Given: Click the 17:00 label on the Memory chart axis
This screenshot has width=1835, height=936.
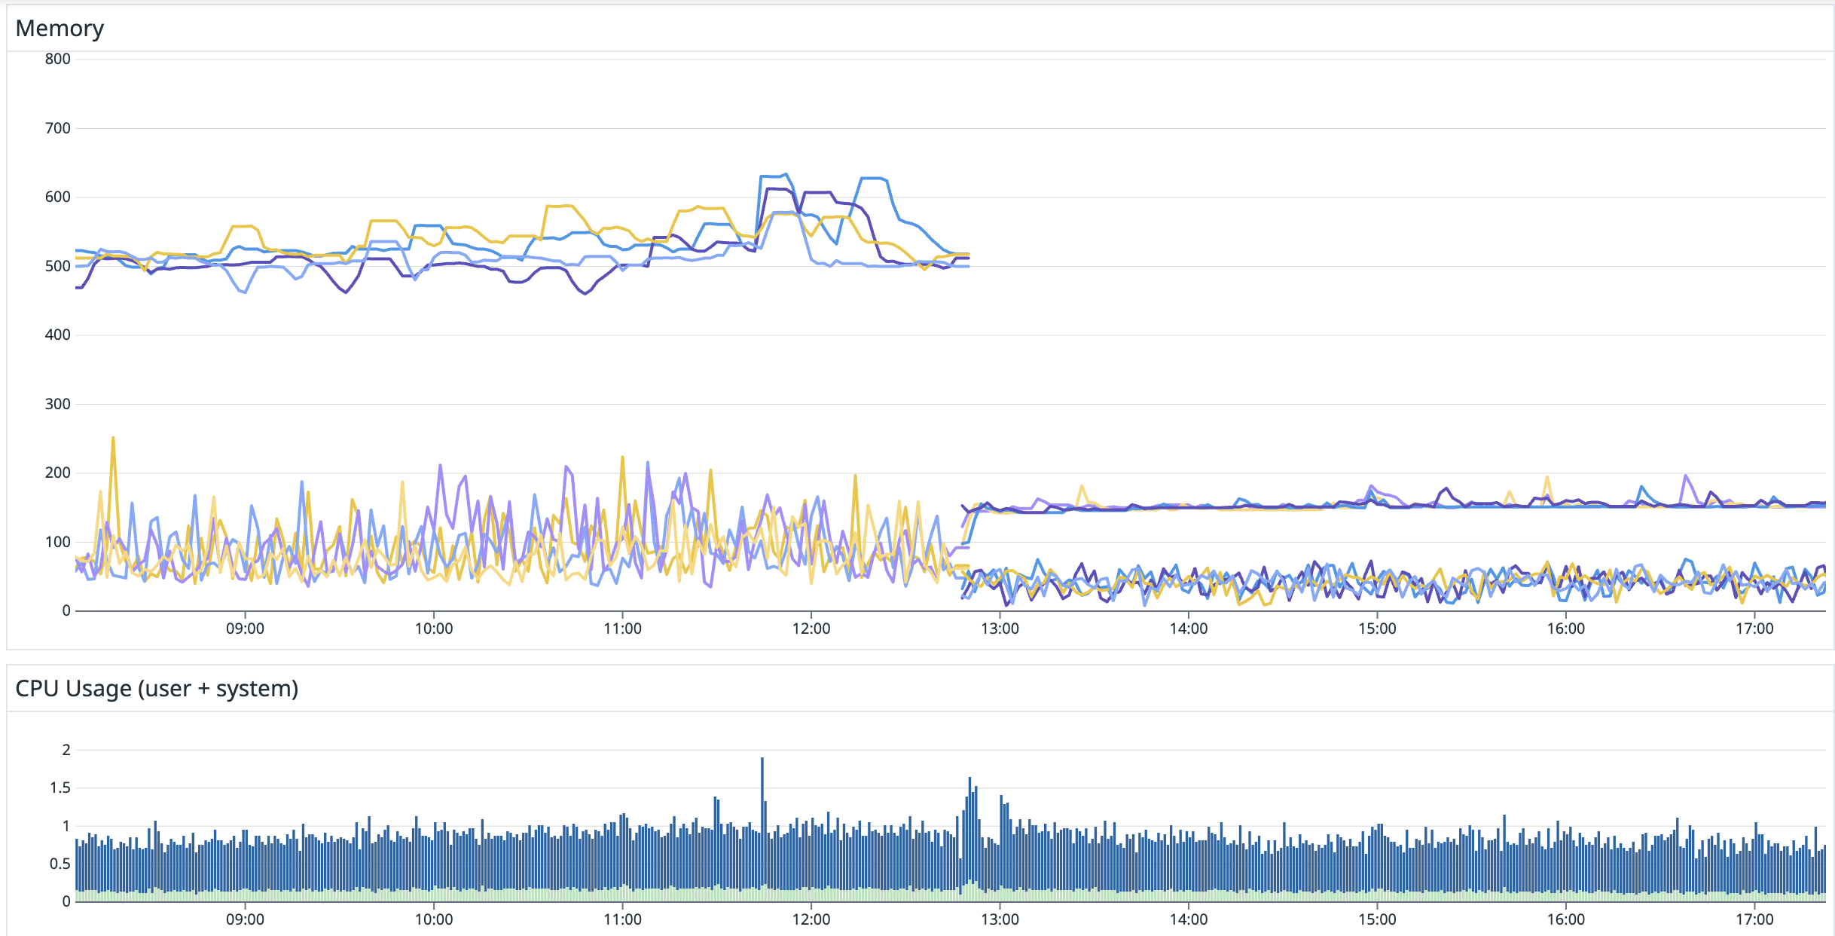Looking at the screenshot, I should [x=1754, y=629].
